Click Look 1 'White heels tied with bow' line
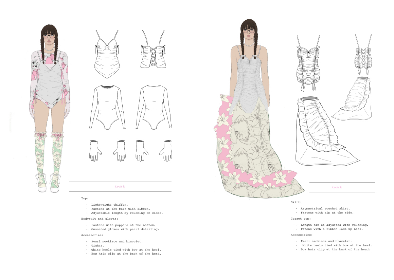 coord(126,250)
